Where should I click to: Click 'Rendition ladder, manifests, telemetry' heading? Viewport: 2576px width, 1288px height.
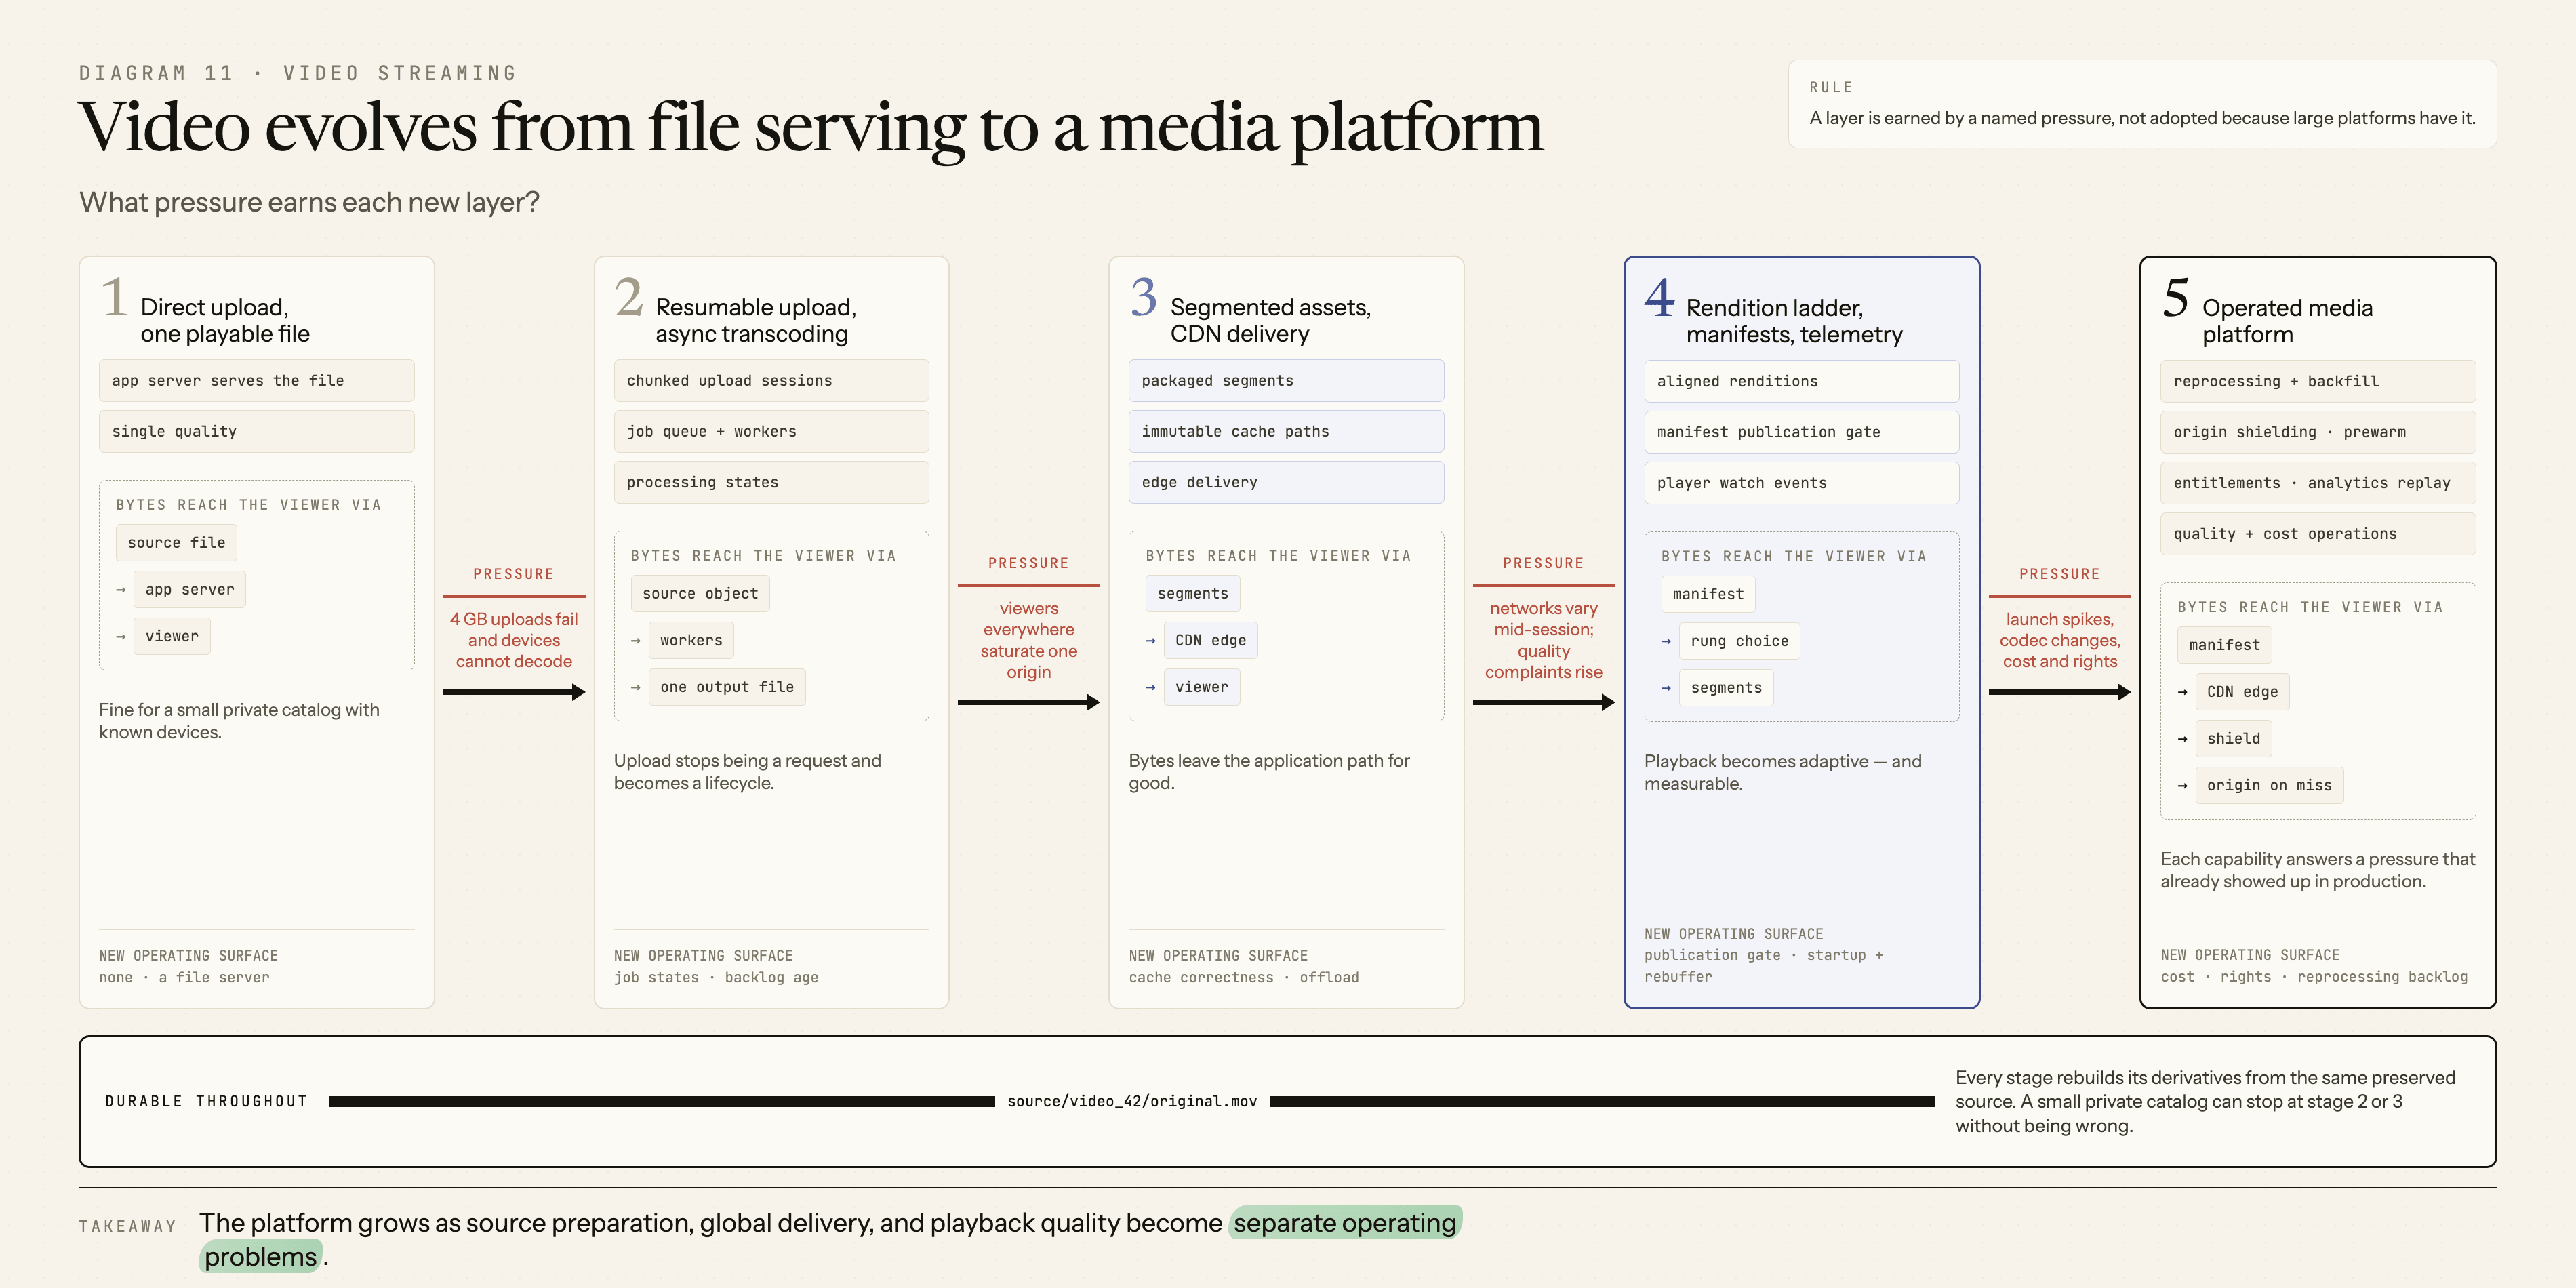(1794, 321)
